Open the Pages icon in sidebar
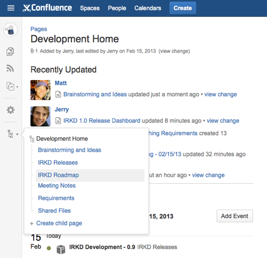 coord(10,52)
